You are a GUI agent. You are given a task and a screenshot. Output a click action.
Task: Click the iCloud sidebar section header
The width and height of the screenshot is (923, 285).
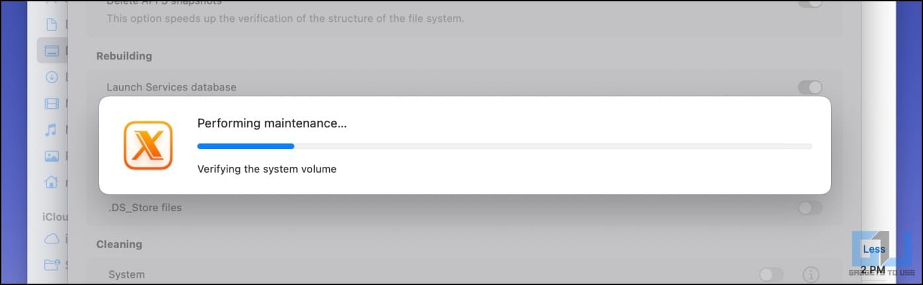tap(56, 216)
